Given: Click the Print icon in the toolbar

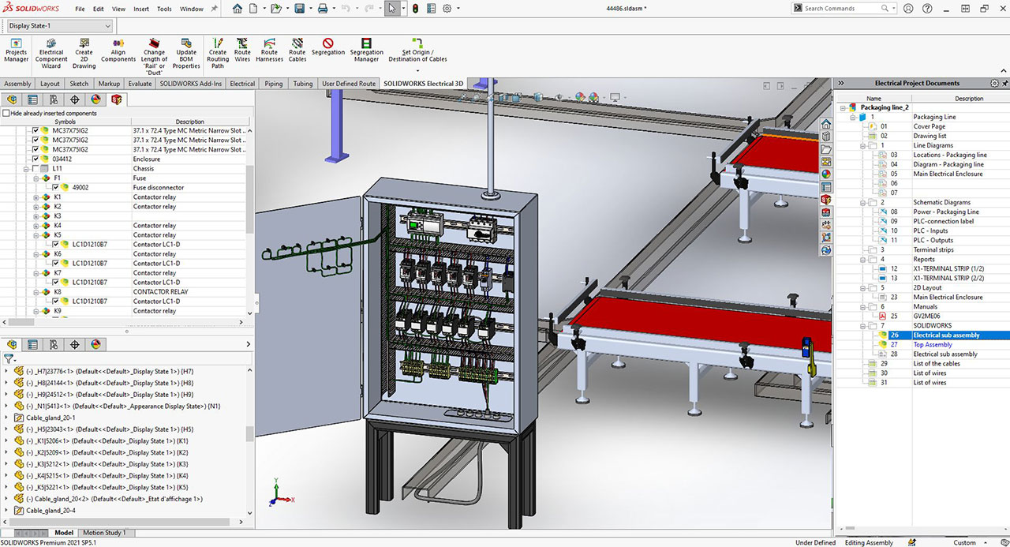Looking at the screenshot, I should [x=322, y=9].
